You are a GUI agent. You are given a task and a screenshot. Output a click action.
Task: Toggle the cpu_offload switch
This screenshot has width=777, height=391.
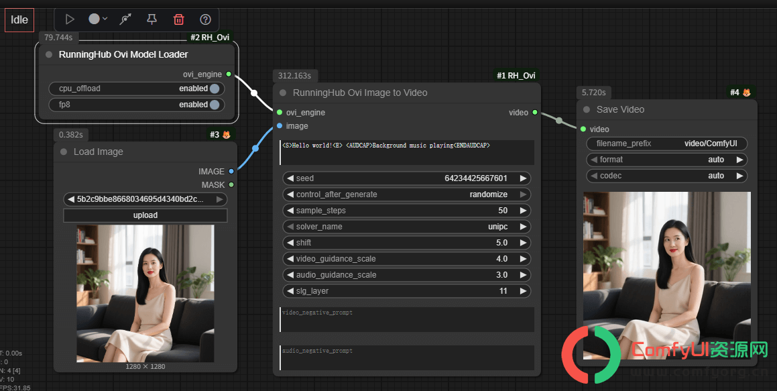[x=215, y=89]
